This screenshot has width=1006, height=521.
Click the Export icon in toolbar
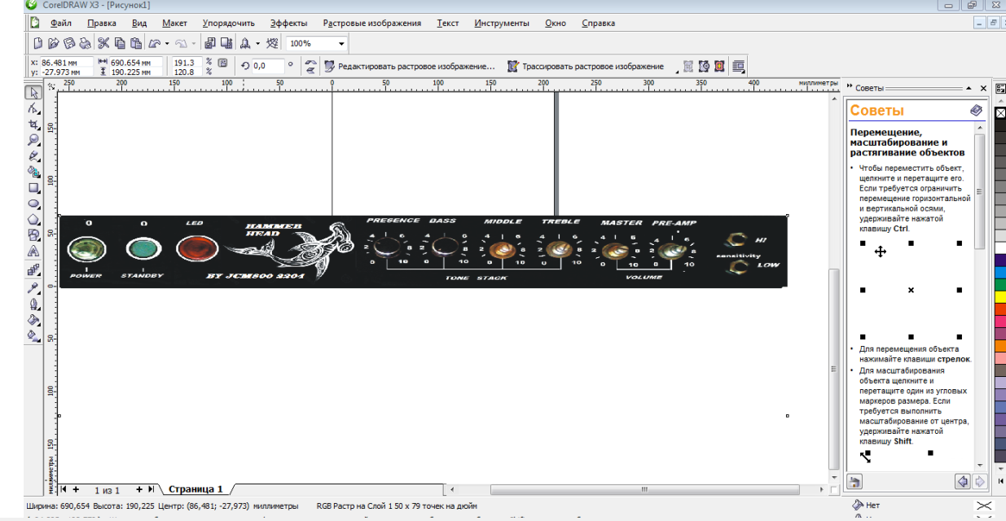(x=225, y=43)
